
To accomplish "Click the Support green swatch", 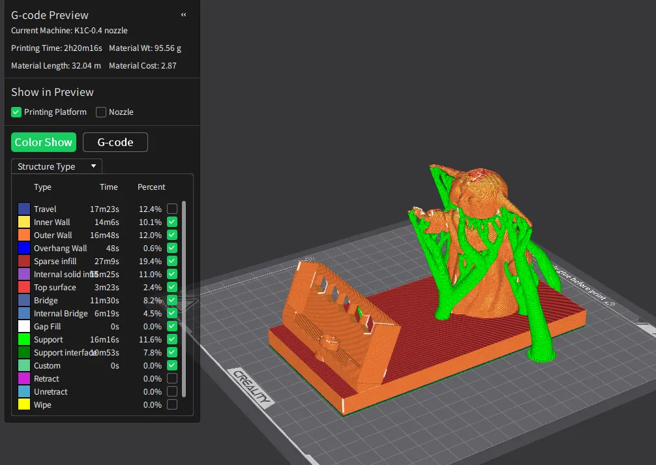I will (24, 339).
